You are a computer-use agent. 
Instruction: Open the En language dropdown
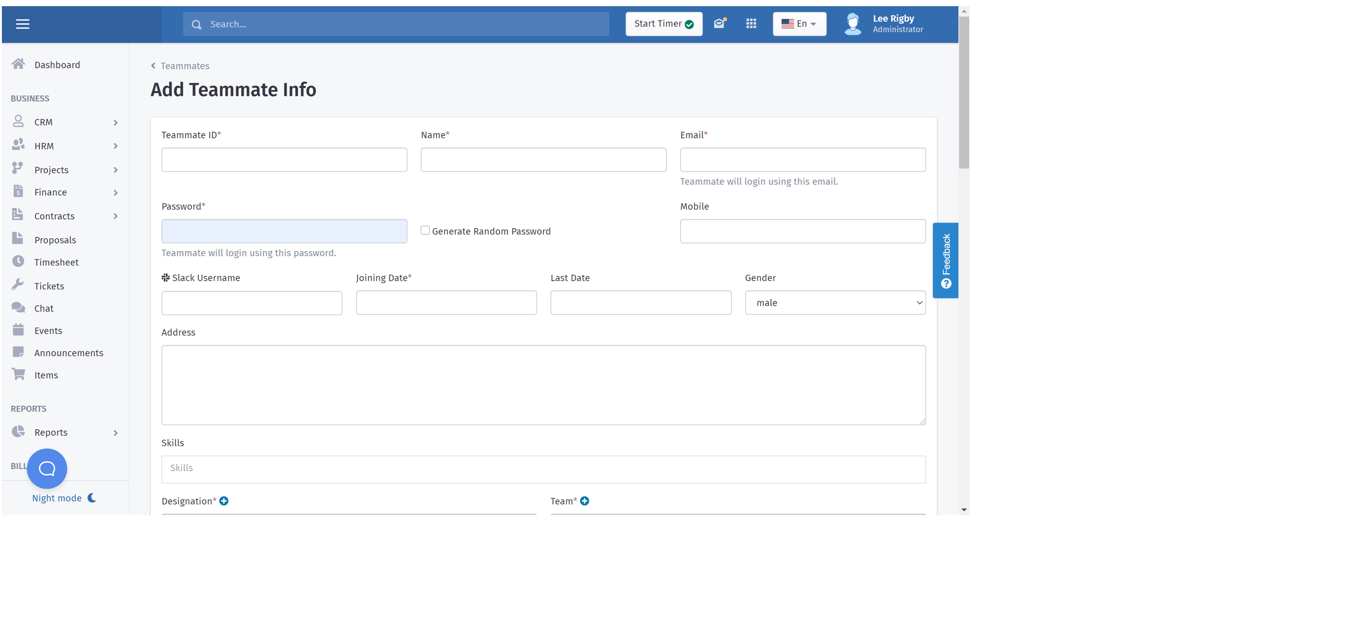pyautogui.click(x=799, y=24)
